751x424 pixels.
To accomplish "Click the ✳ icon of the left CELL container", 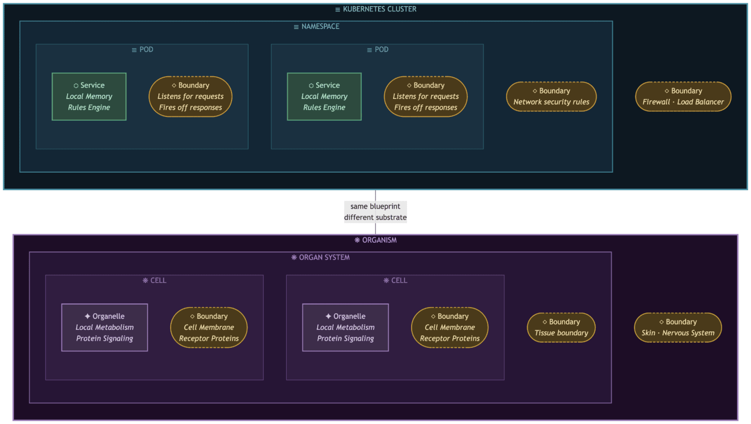I will [x=144, y=280].
